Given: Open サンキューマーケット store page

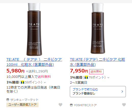Looking at the screenshot, I should (24, 100).
